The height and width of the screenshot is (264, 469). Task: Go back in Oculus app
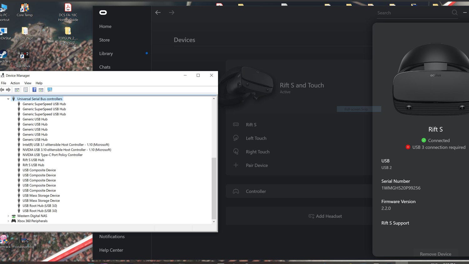pyautogui.click(x=158, y=13)
